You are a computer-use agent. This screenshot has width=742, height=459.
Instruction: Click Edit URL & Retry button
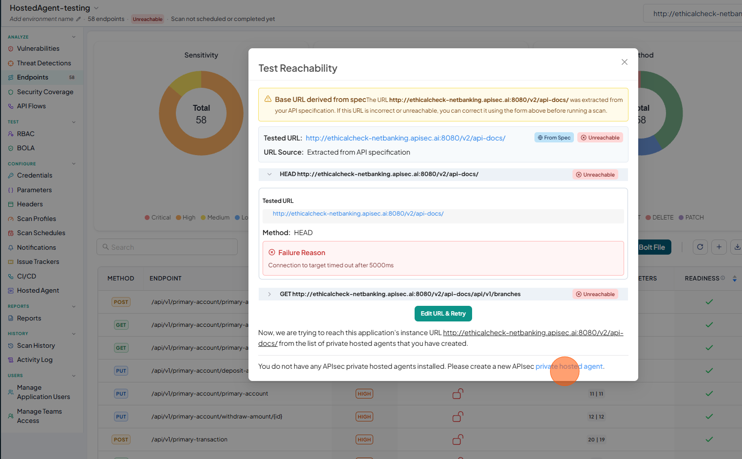point(443,314)
